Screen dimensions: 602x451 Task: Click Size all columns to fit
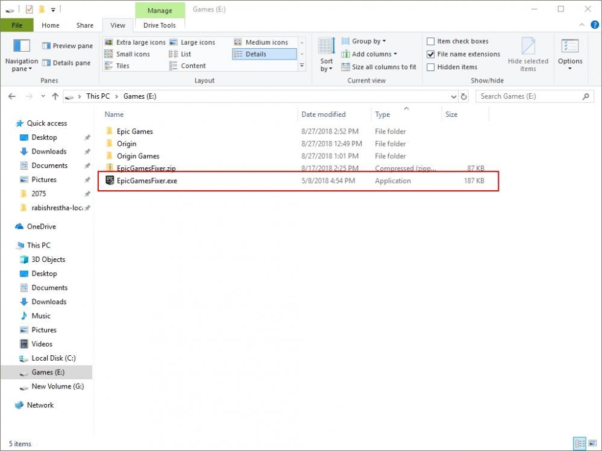tap(378, 67)
